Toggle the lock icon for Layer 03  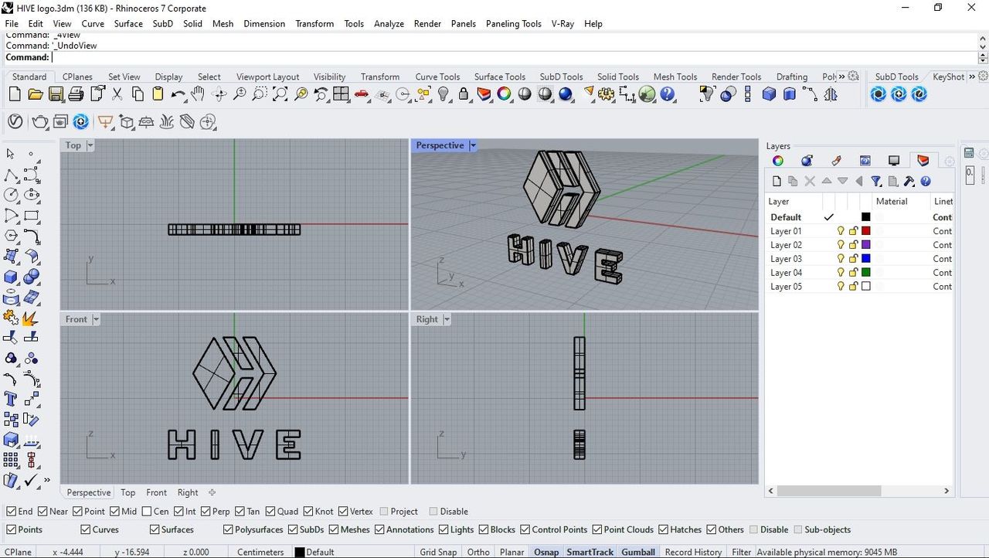pos(854,259)
